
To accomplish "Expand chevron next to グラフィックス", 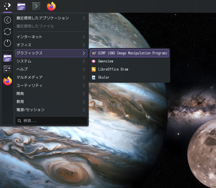I will pyautogui.click(x=84, y=53).
